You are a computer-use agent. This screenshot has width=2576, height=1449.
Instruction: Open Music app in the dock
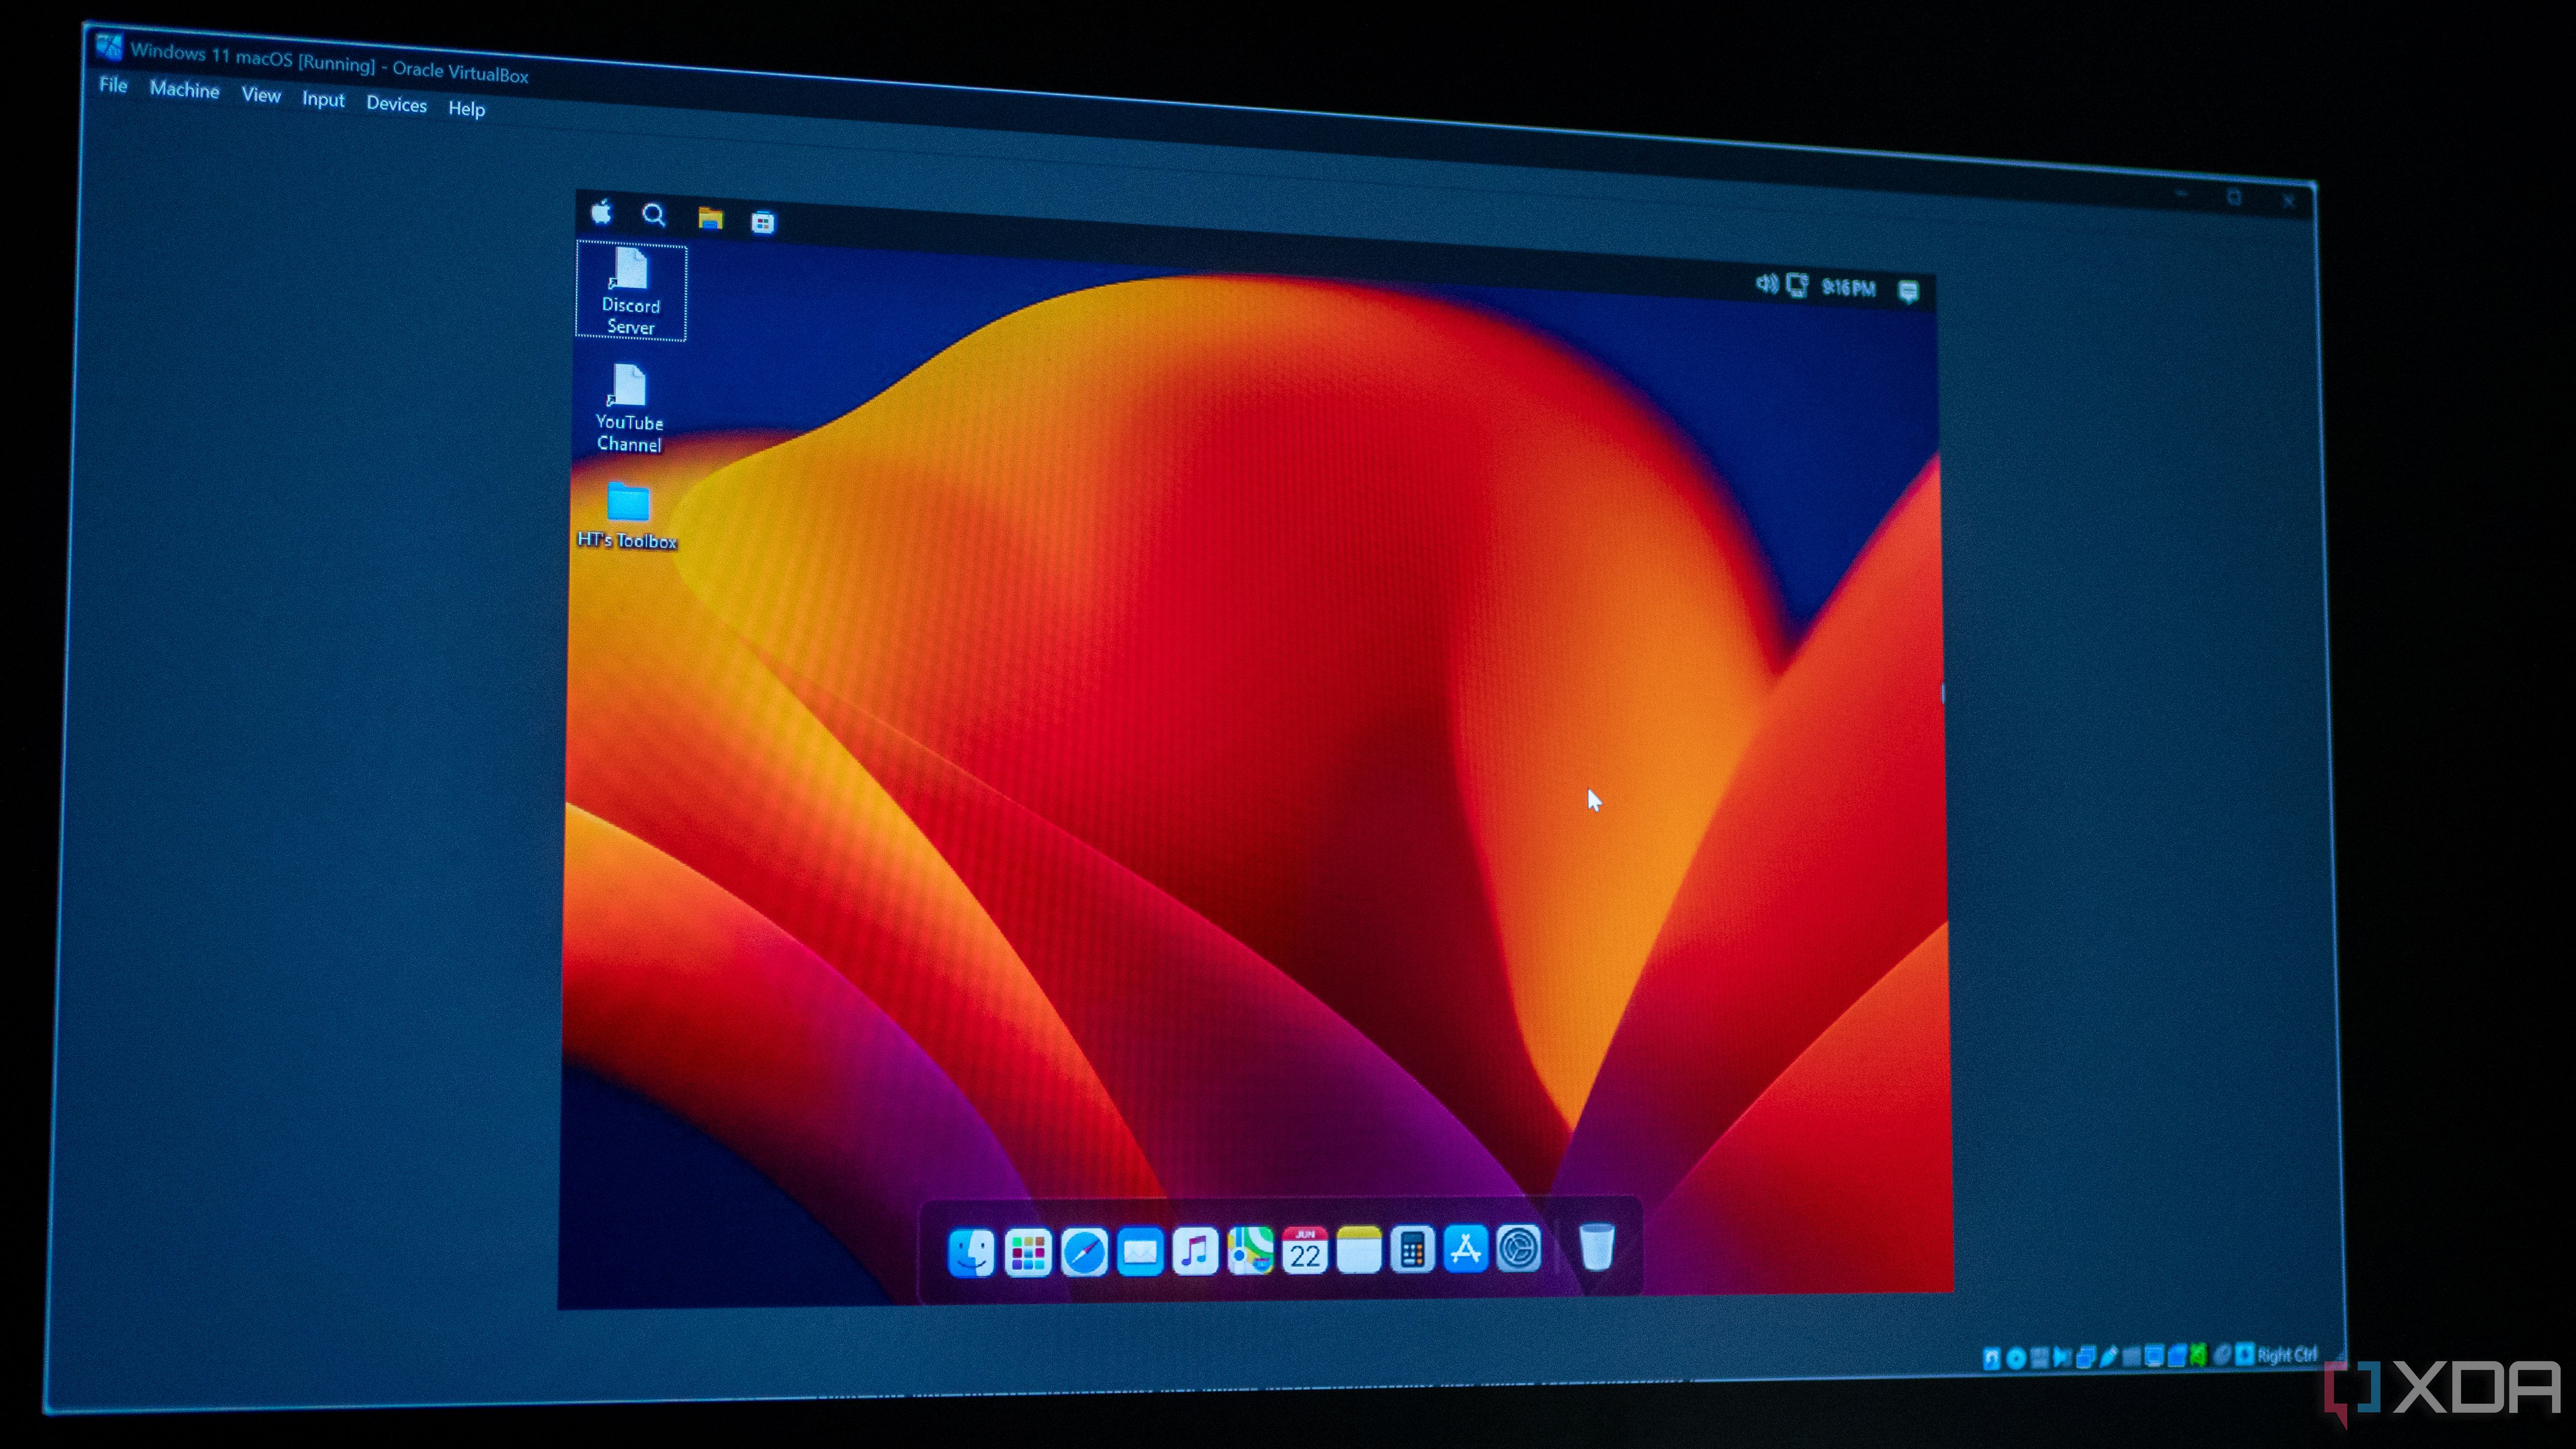[1195, 1251]
